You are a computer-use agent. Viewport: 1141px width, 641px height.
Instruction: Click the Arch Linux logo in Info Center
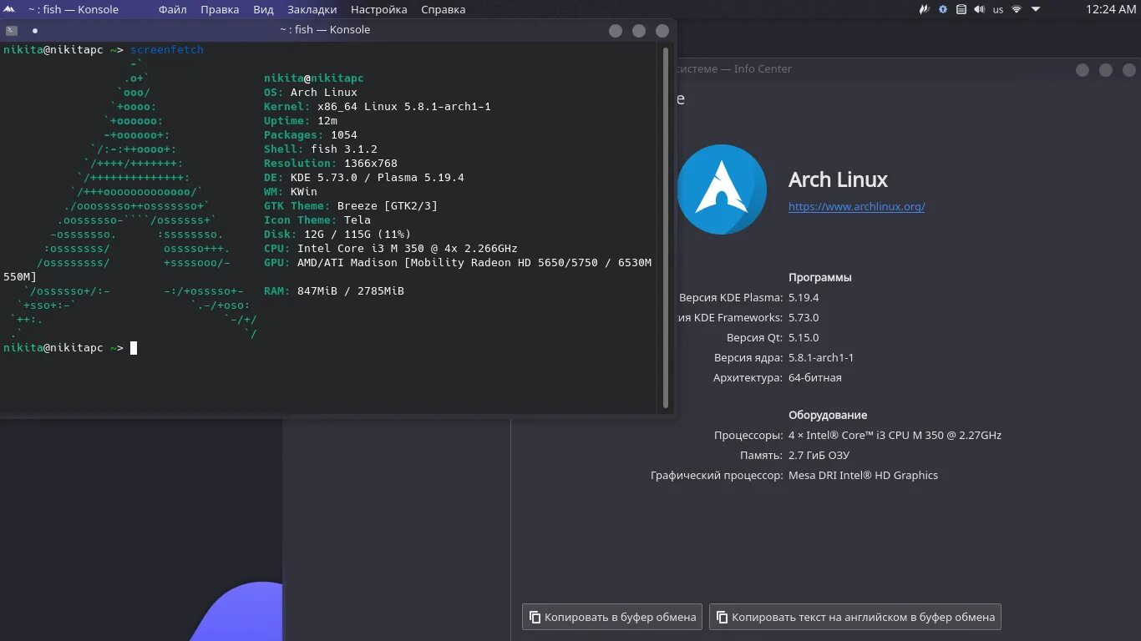click(722, 189)
